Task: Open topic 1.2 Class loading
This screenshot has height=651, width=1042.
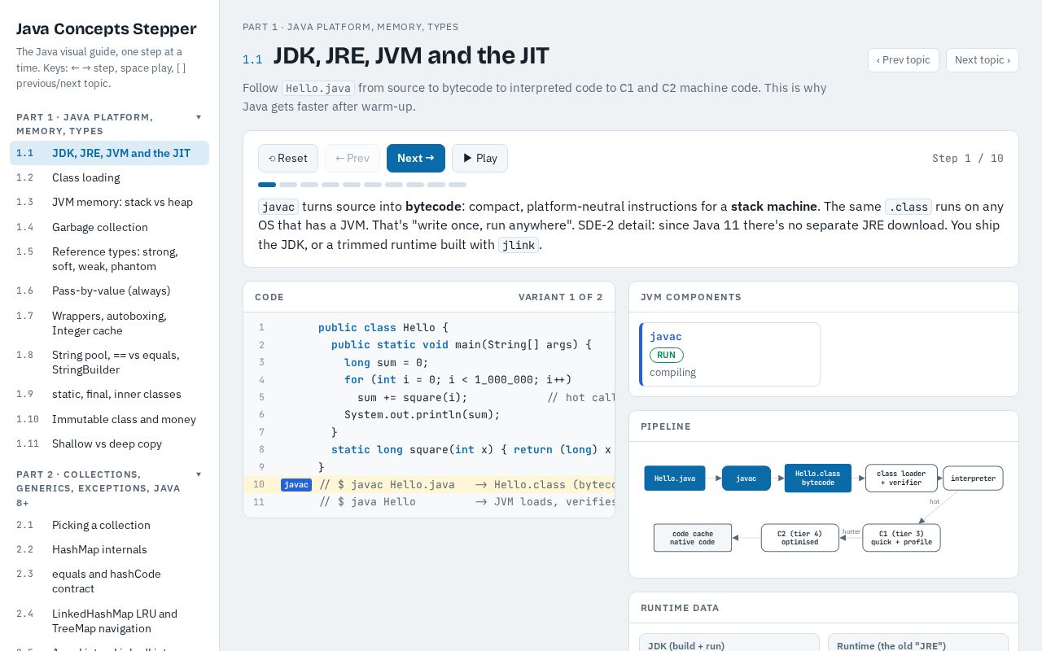Action: coord(109,177)
